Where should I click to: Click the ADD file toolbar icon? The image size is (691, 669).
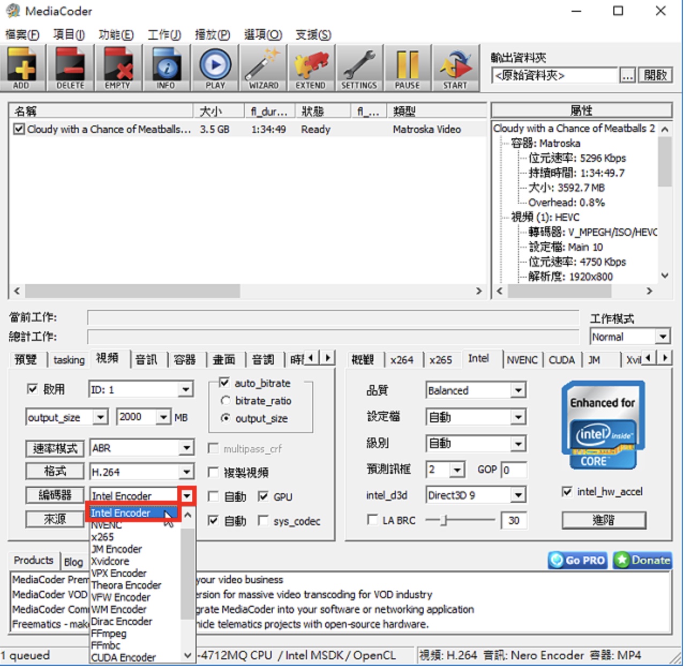pos(22,69)
